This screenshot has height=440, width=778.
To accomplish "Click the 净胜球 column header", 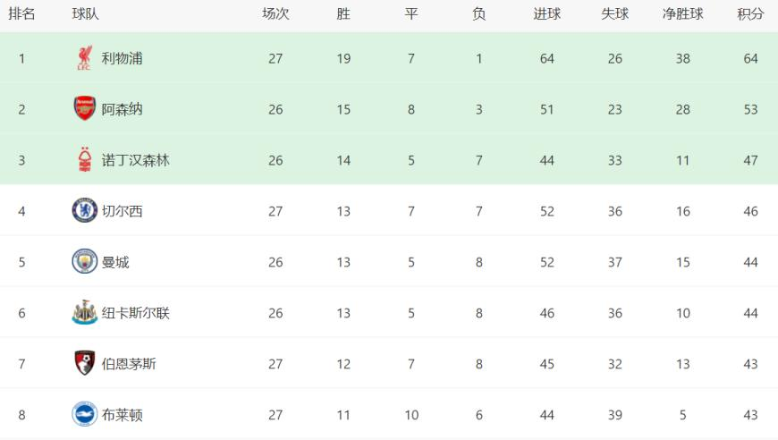I will 682,14.
